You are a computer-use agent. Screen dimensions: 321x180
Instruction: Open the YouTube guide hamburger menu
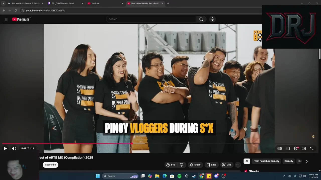tap(6, 19)
